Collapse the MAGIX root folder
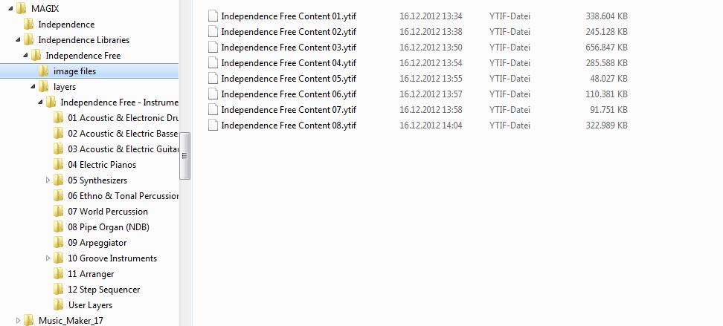This screenshot has width=723, height=326. 10,9
